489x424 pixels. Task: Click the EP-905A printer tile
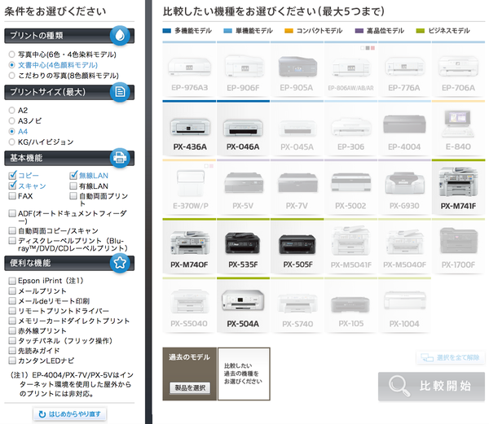297,69
